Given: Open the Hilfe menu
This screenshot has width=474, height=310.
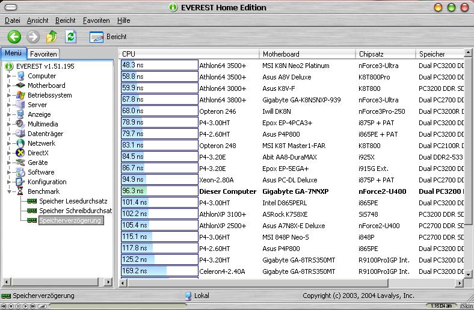Looking at the screenshot, I should tap(124, 20).
